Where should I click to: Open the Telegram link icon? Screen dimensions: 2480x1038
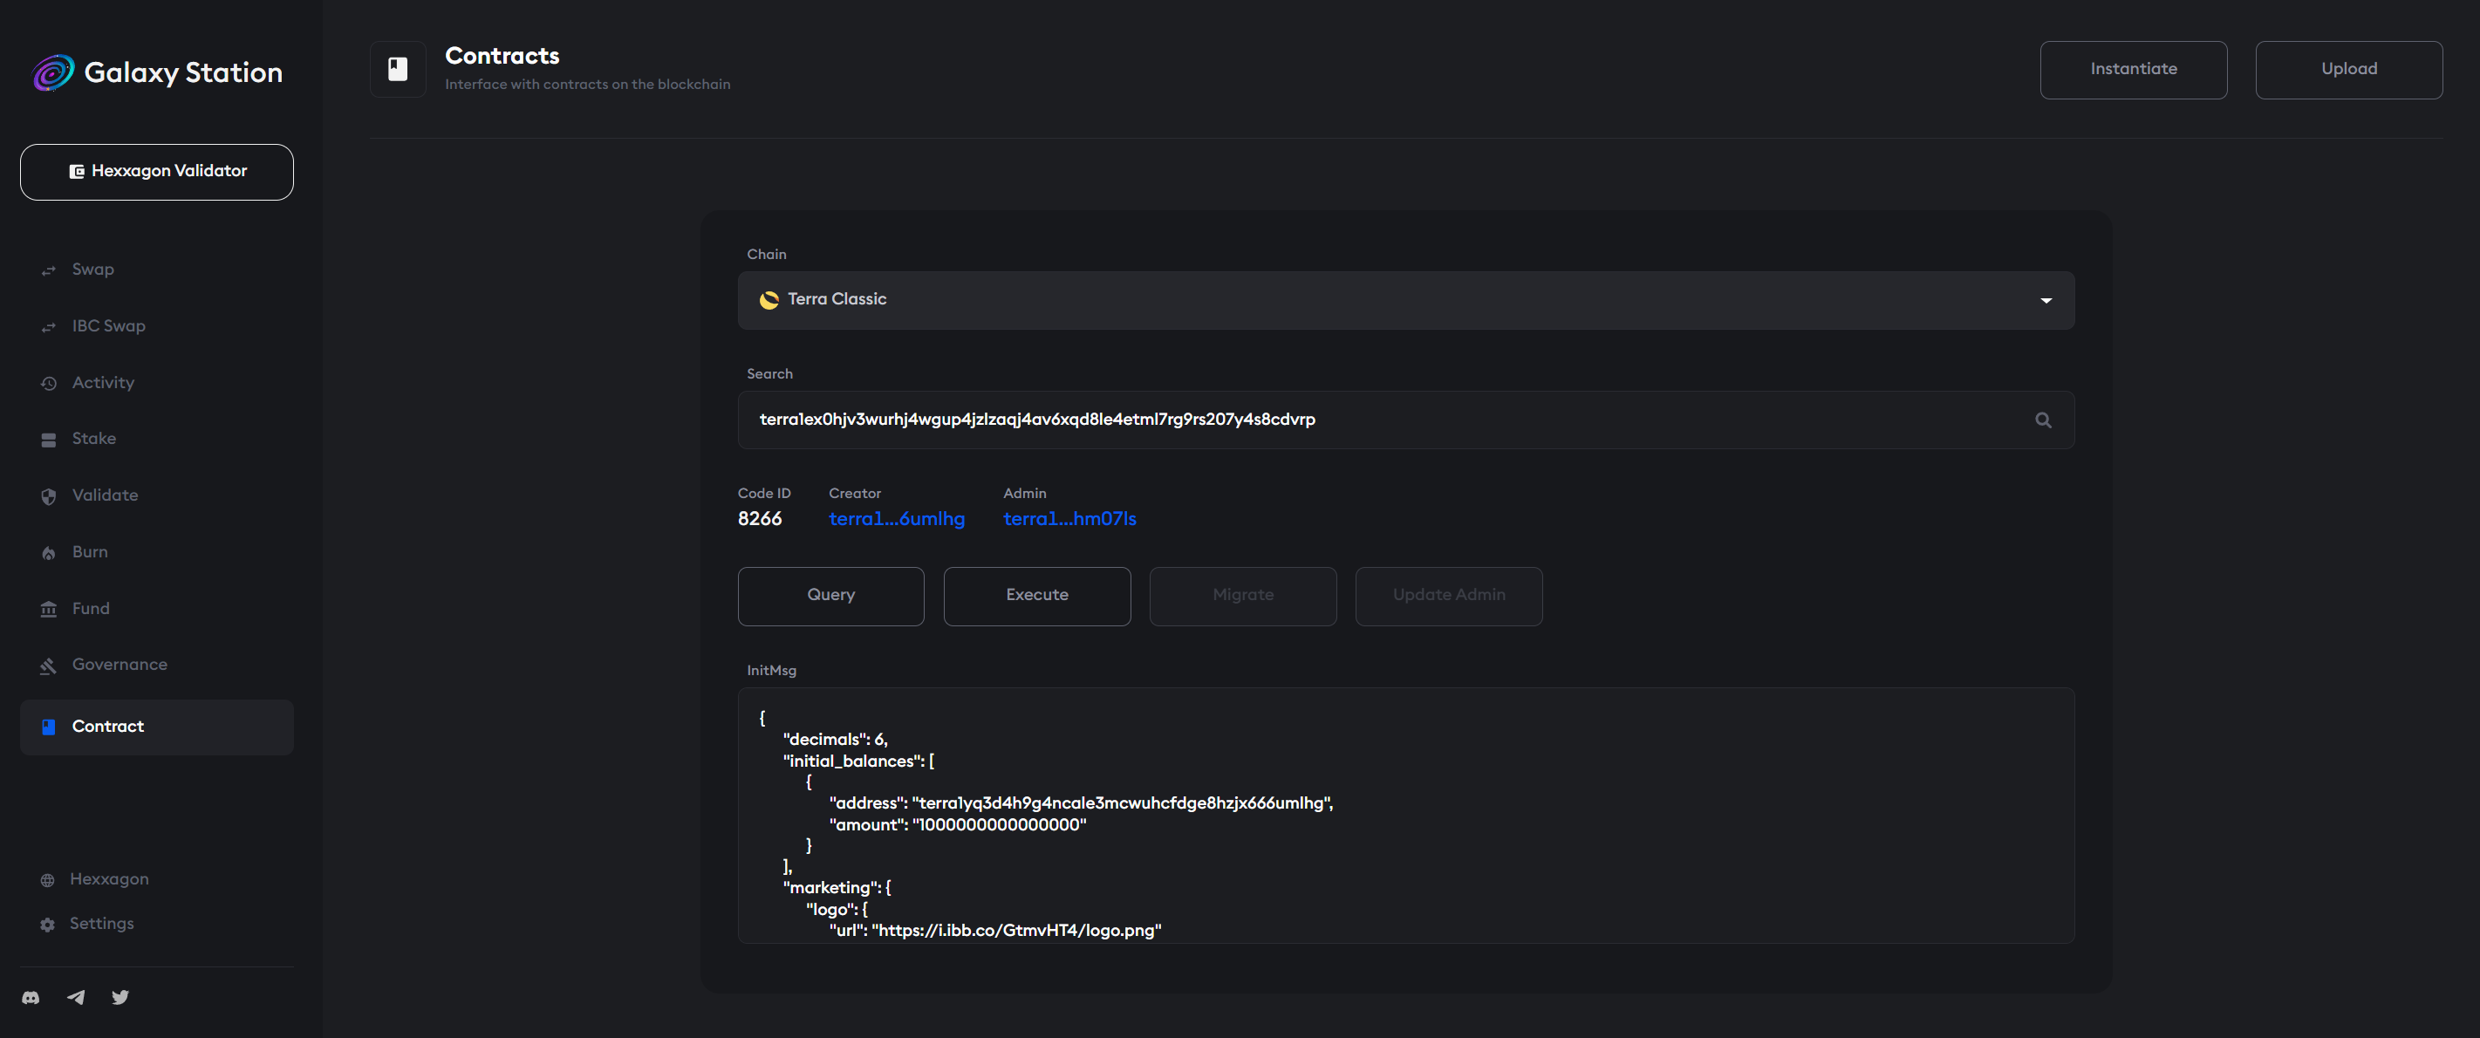76,998
